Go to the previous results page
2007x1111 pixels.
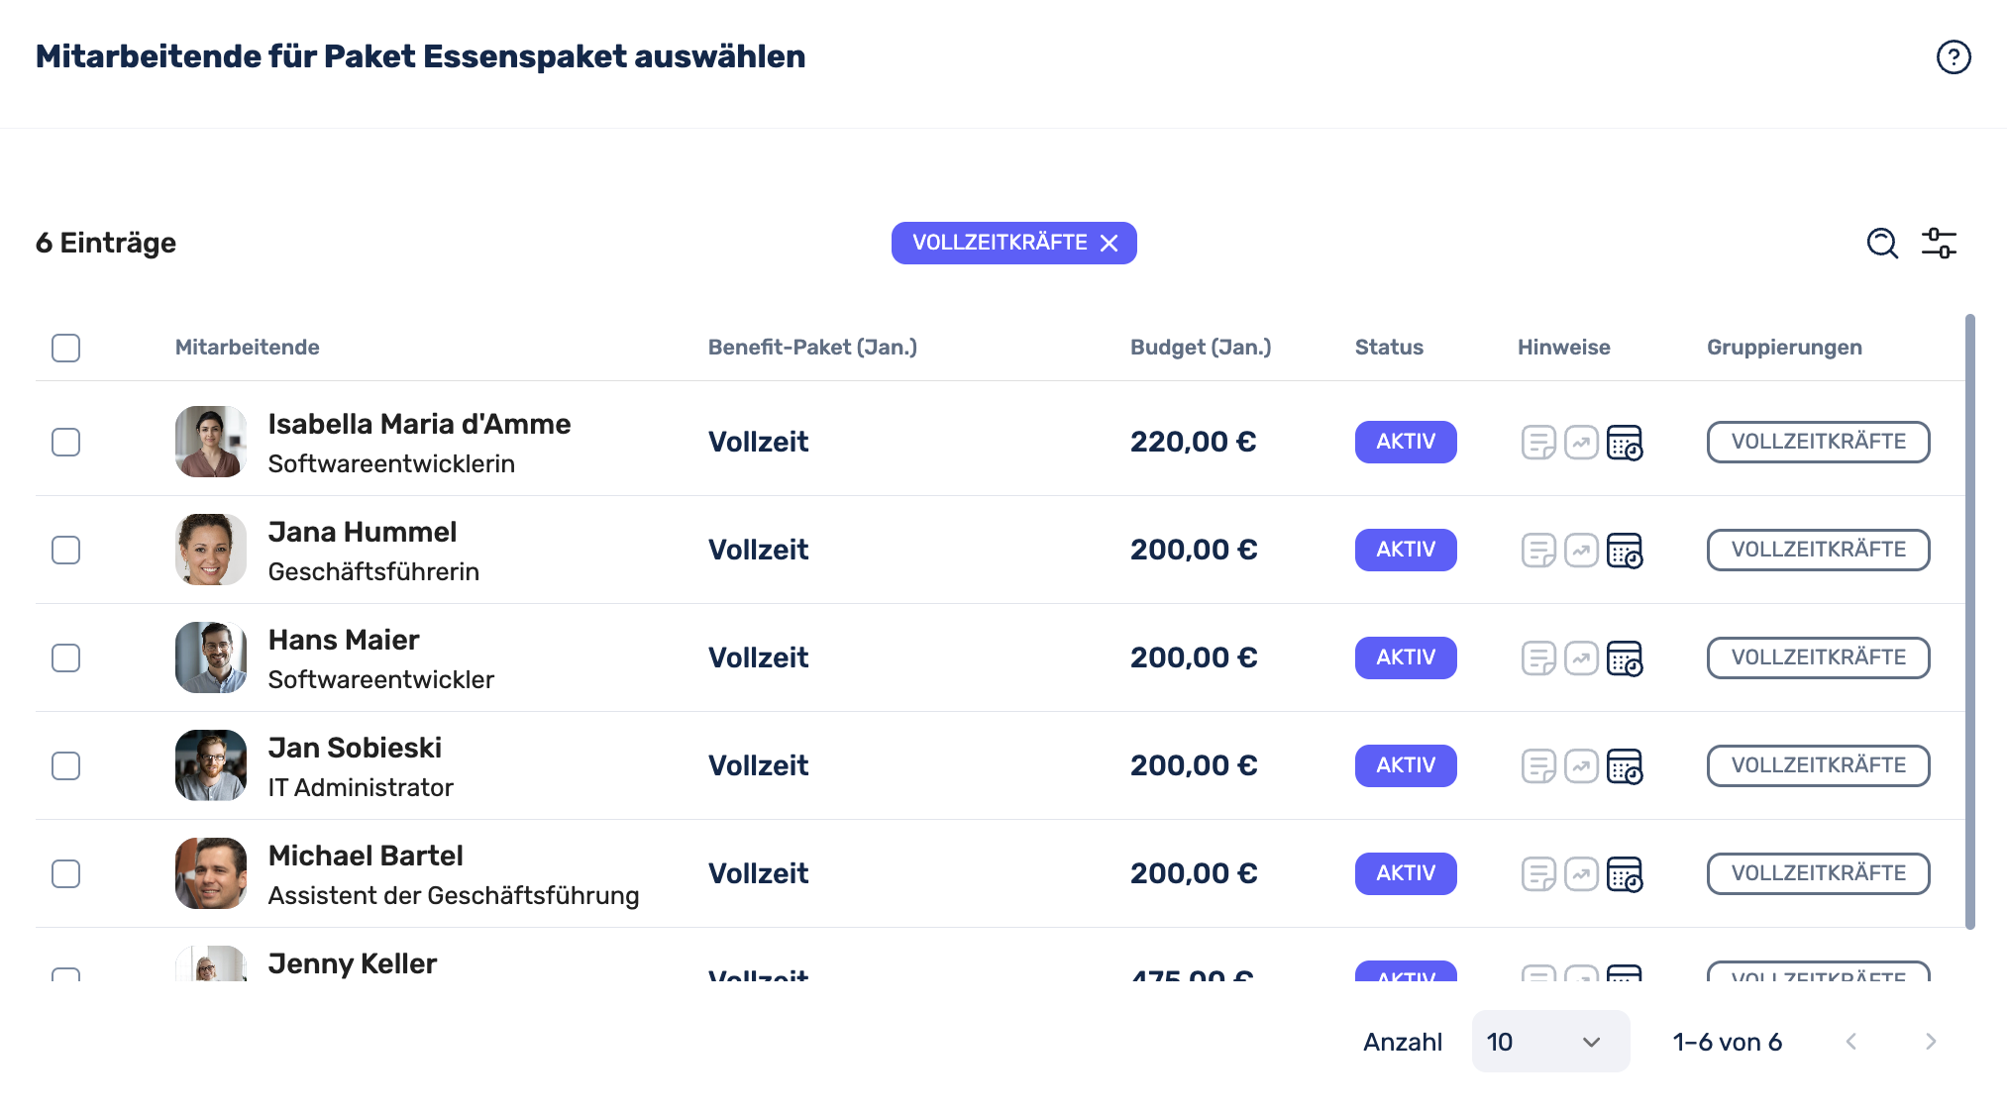(1851, 1042)
